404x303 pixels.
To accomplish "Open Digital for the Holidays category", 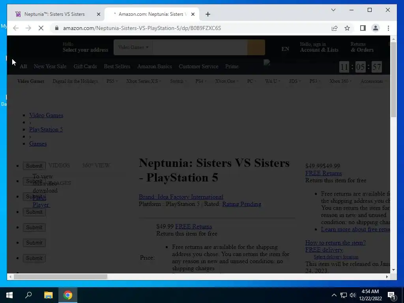I will click(x=75, y=81).
